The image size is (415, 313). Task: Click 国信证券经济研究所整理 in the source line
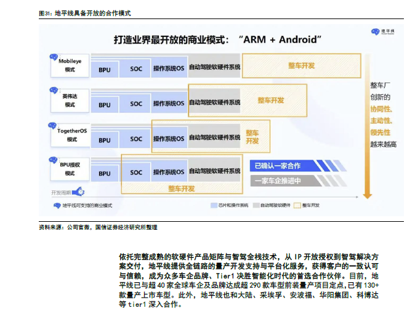point(126,227)
